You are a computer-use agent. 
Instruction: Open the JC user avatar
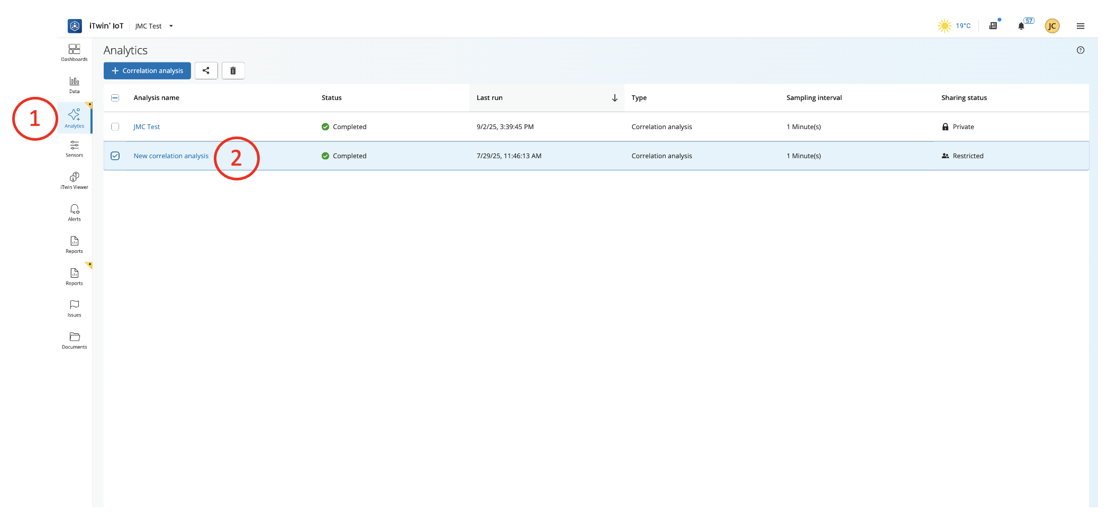click(x=1051, y=26)
